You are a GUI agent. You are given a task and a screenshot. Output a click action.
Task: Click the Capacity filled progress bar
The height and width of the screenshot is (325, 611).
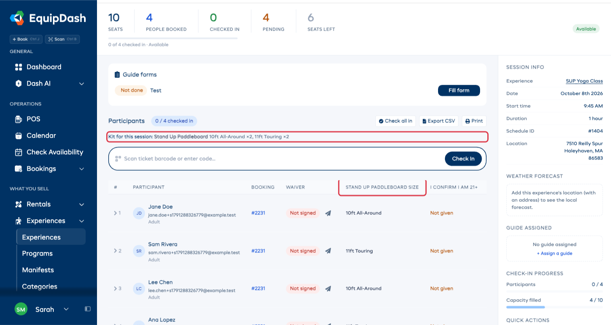[x=554, y=307]
